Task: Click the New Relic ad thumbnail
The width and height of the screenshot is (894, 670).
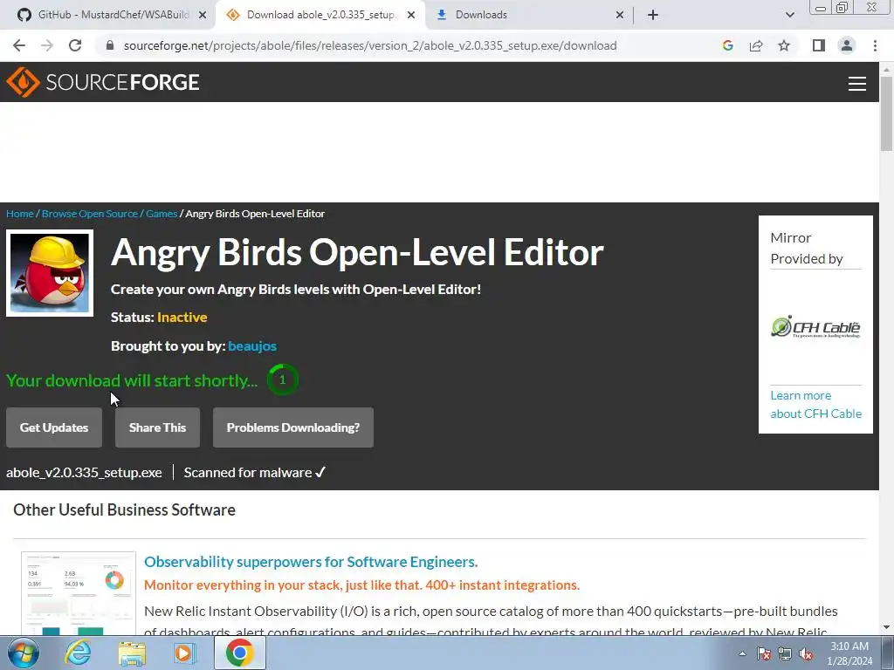Action: [x=78, y=593]
